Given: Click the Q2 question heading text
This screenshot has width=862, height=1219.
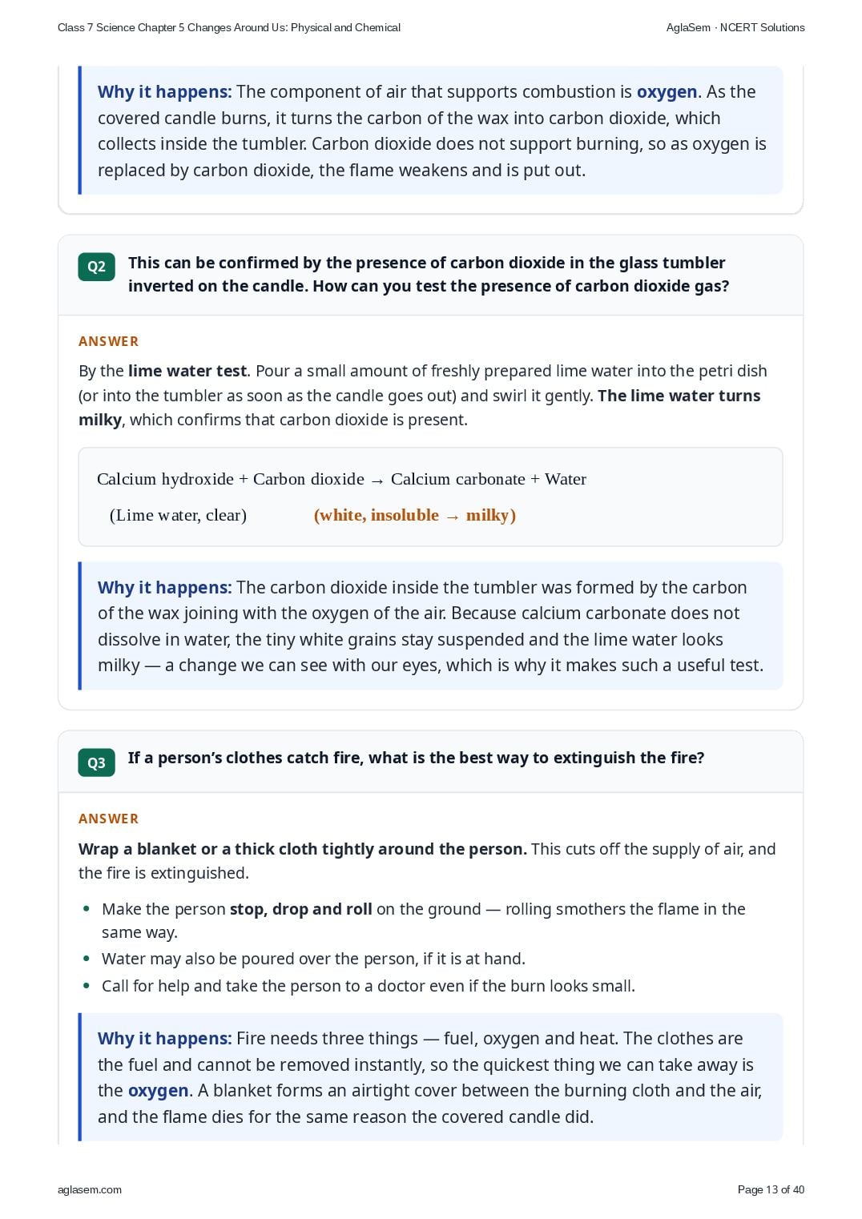Looking at the screenshot, I should [429, 274].
